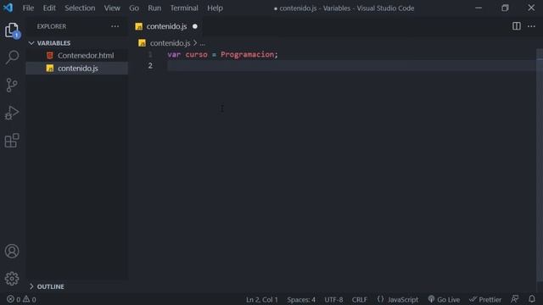Screen dimensions: 543x305
Task: Click the editor vertical scrollbar
Action: click(540, 166)
